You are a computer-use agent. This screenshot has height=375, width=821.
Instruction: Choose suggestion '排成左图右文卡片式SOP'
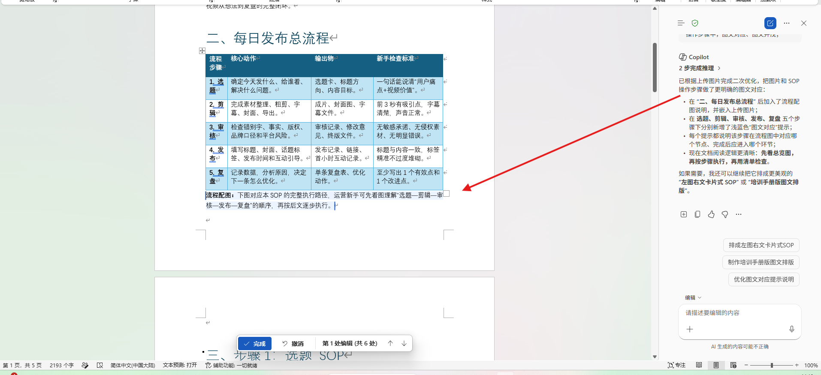[x=761, y=245]
